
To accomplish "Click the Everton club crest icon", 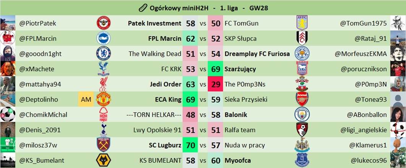I will [302, 161].
